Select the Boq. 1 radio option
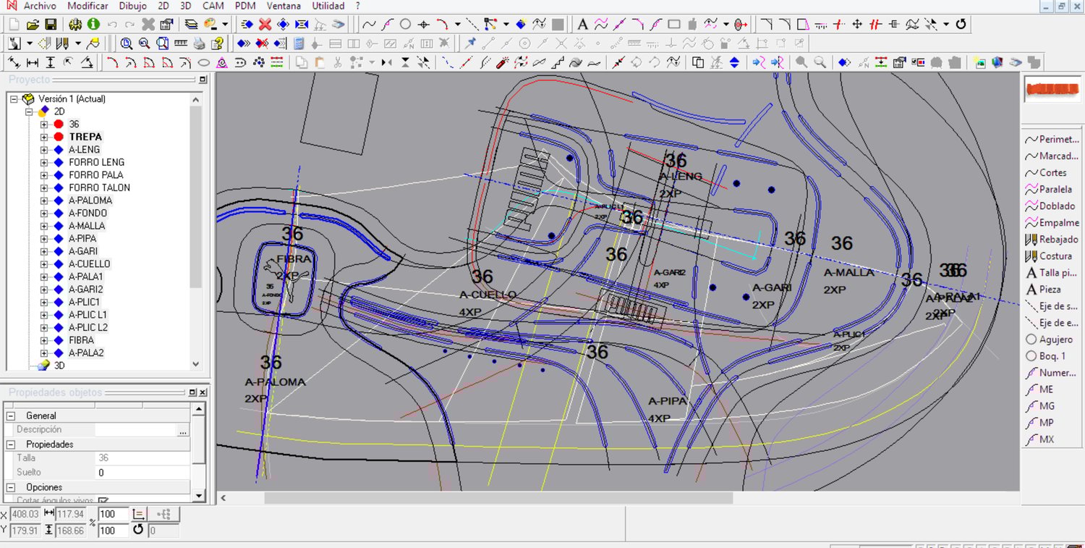The width and height of the screenshot is (1085, 548). click(1031, 356)
